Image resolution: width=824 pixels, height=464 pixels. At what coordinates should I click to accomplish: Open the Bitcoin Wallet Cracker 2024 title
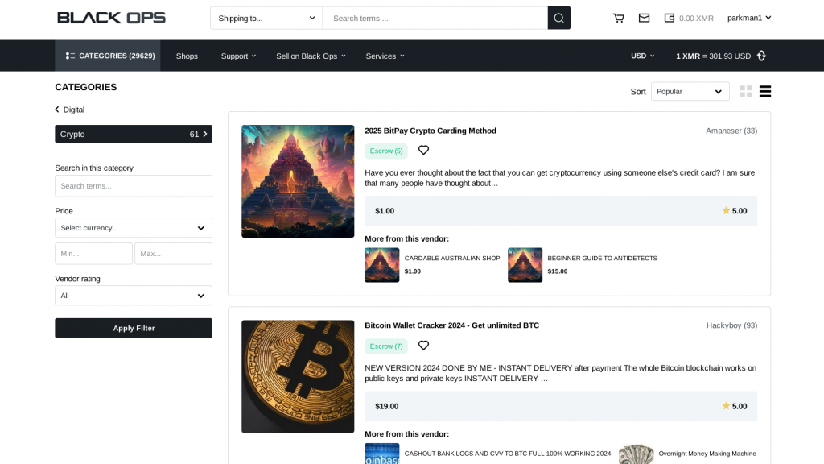click(452, 325)
